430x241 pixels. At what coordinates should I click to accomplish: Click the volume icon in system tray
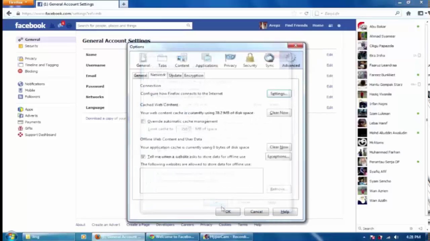[396, 237]
